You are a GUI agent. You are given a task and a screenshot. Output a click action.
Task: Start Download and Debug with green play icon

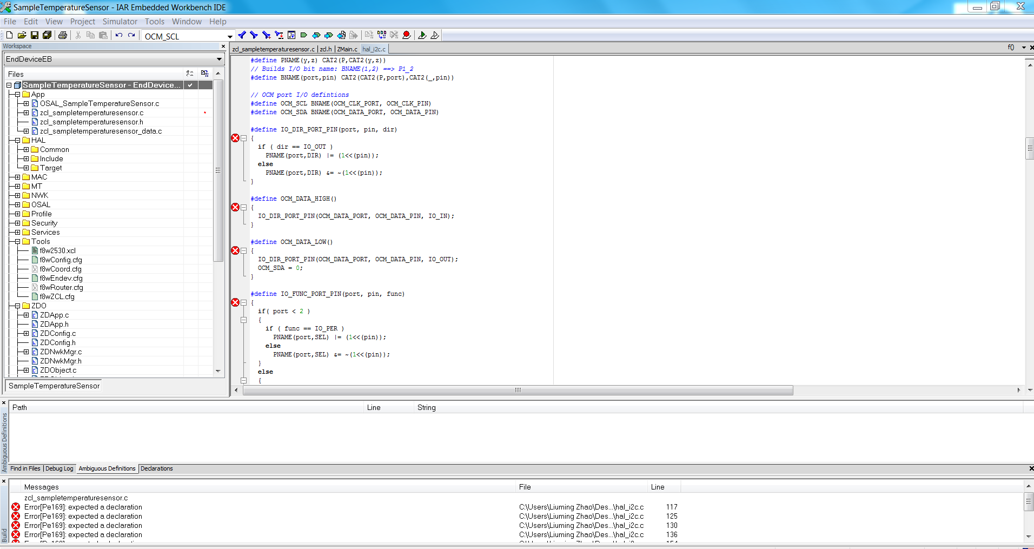[x=422, y=35]
